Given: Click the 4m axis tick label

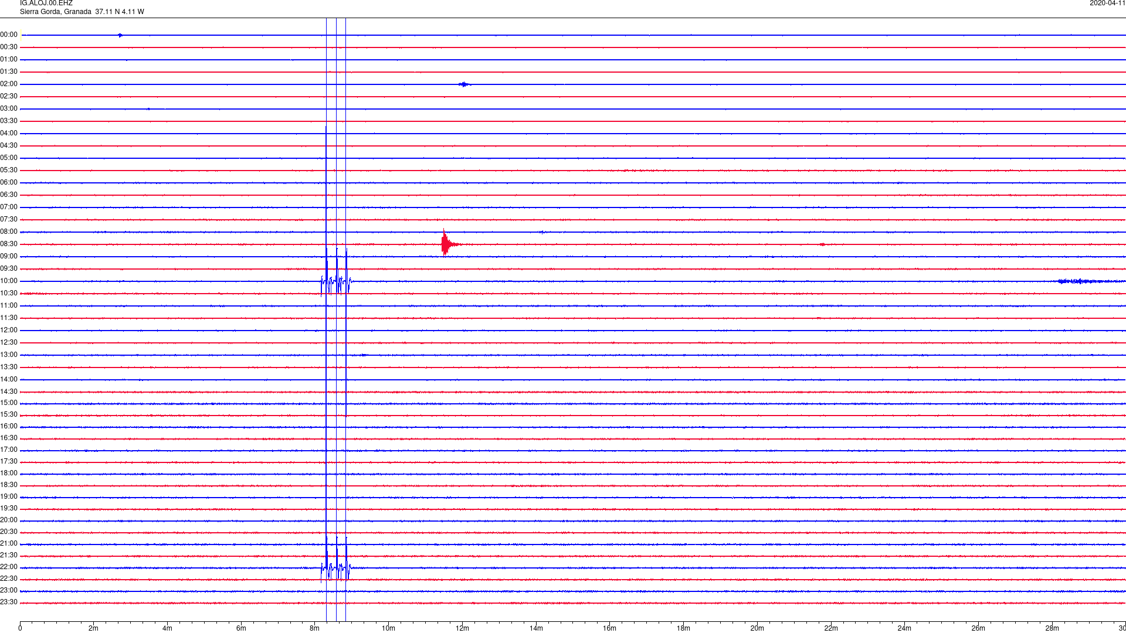Looking at the screenshot, I should (167, 628).
